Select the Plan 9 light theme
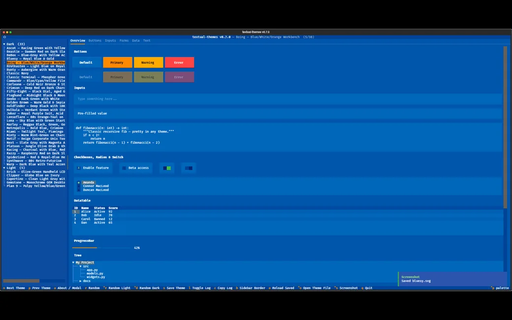The width and height of the screenshot is (512, 320). (x=35, y=186)
